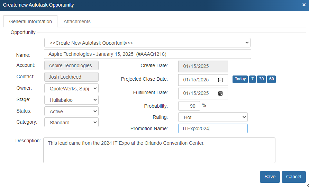Open Projected Close Date calendar picker
Screen dimensions: 309x187
pos(220,80)
